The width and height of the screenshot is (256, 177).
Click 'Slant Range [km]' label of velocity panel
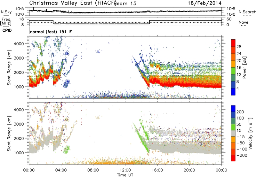click(9, 134)
